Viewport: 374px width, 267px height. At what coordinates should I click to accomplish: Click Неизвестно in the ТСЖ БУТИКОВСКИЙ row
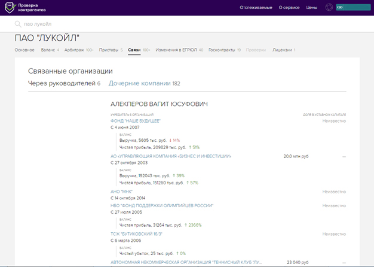point(334,234)
